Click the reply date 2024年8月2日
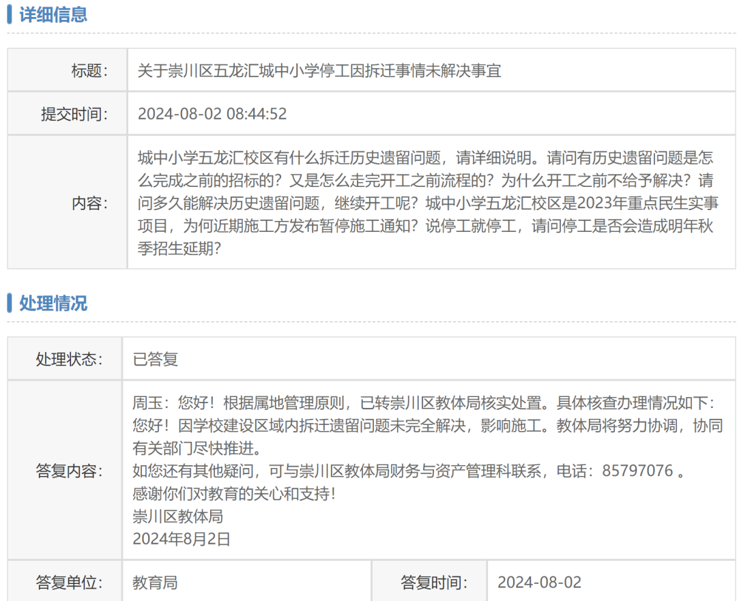The image size is (737, 601). pyautogui.click(x=182, y=538)
